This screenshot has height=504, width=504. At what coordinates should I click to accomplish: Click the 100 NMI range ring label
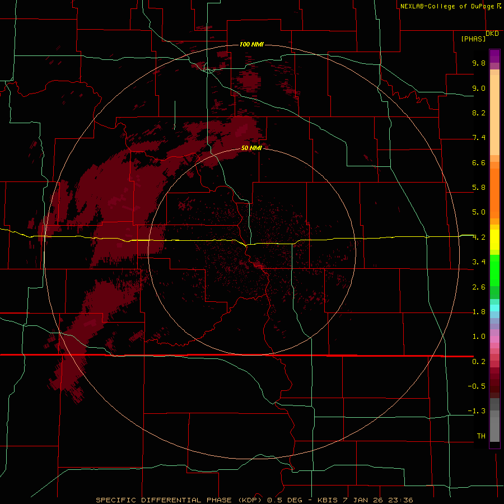[251, 44]
